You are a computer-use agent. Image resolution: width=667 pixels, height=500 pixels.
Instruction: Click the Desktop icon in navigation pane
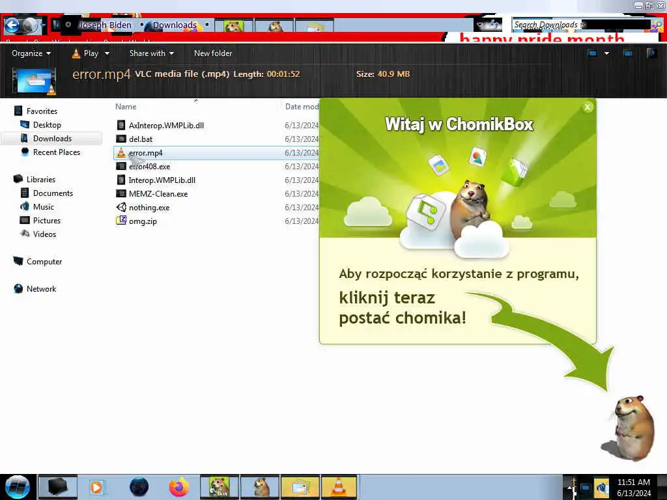point(25,124)
